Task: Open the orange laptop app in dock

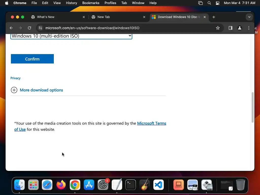Action: coord(178,185)
